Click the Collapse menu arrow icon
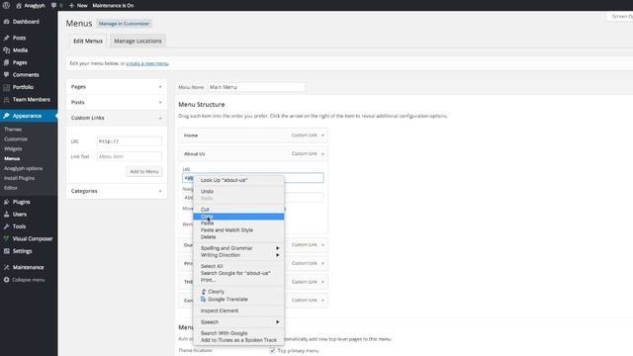 pos(7,280)
